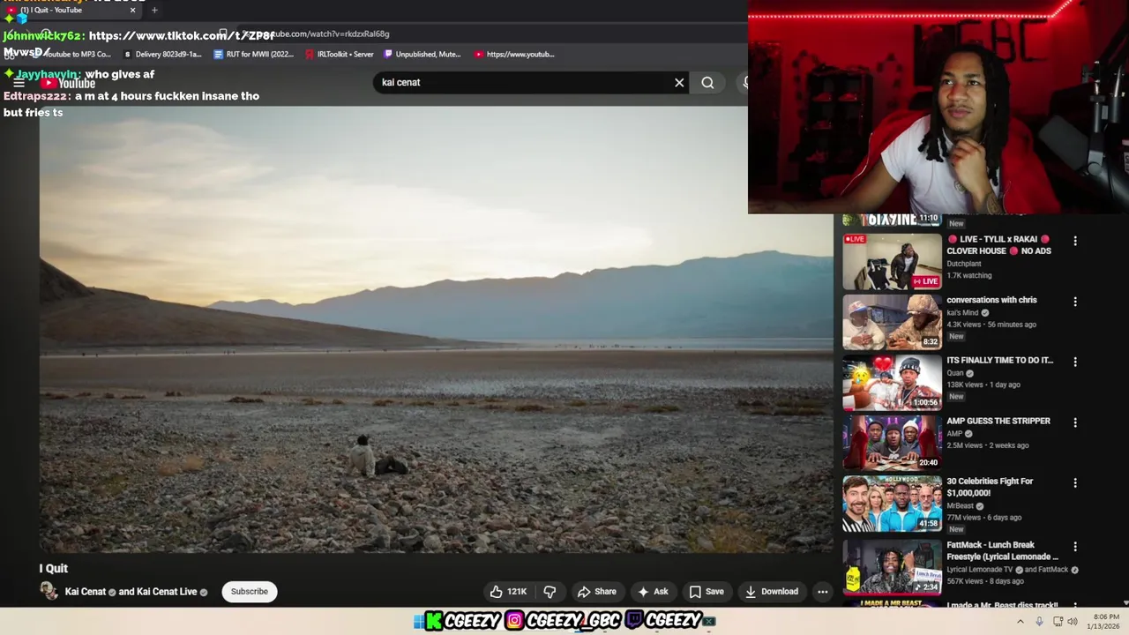The height and width of the screenshot is (635, 1129).
Task: Open 'IRLToolkit • Server' bookmark
Action: [340, 54]
